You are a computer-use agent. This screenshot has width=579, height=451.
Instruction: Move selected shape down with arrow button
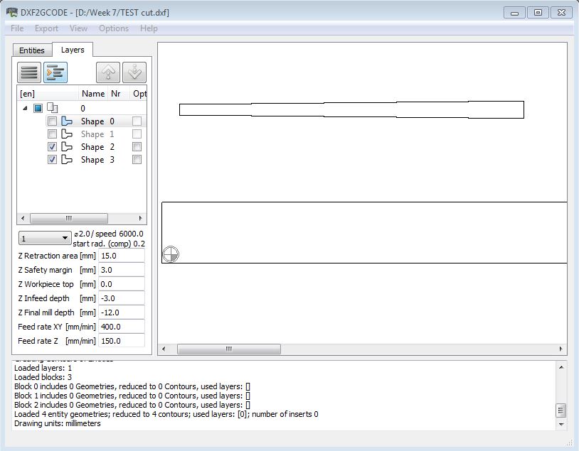(x=134, y=72)
